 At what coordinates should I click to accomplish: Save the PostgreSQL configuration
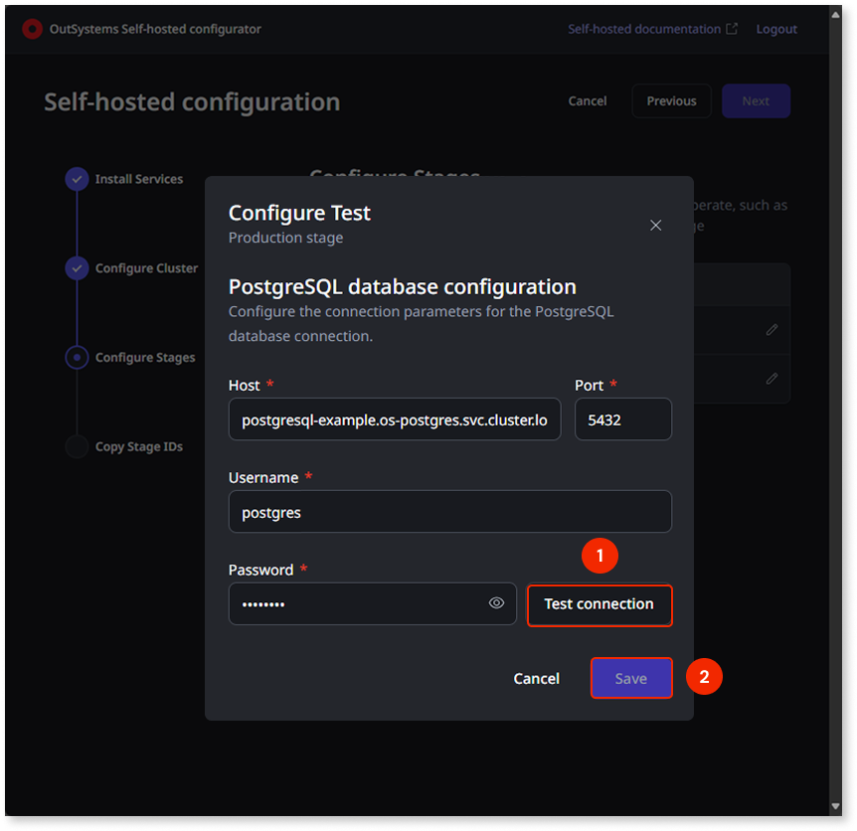631,678
